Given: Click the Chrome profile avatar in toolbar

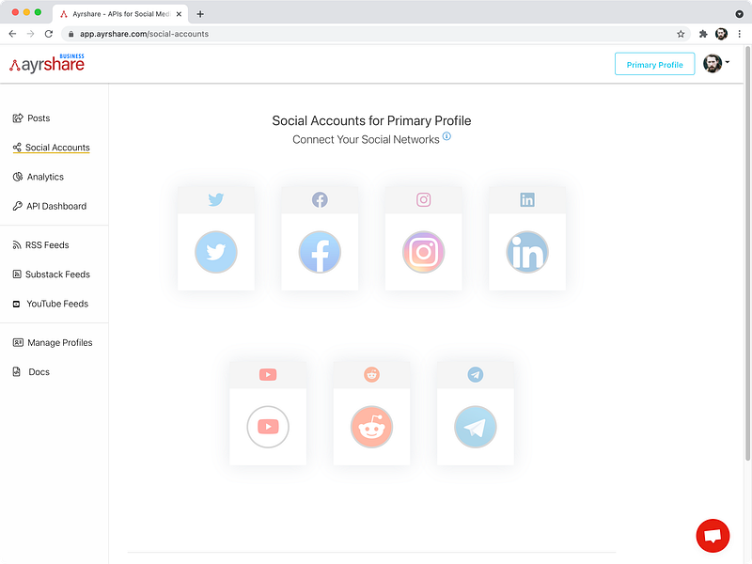Looking at the screenshot, I should click(721, 34).
